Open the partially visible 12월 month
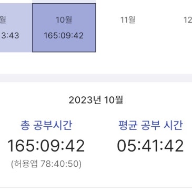192x192 pixels. tap(188, 20)
